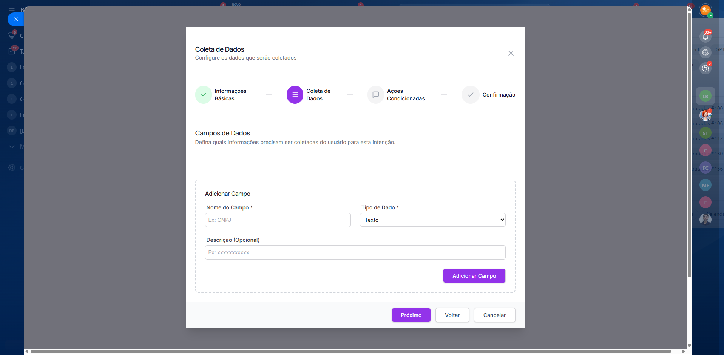Open notifications bell with 99+ badge
The image size is (724, 355).
click(705, 37)
